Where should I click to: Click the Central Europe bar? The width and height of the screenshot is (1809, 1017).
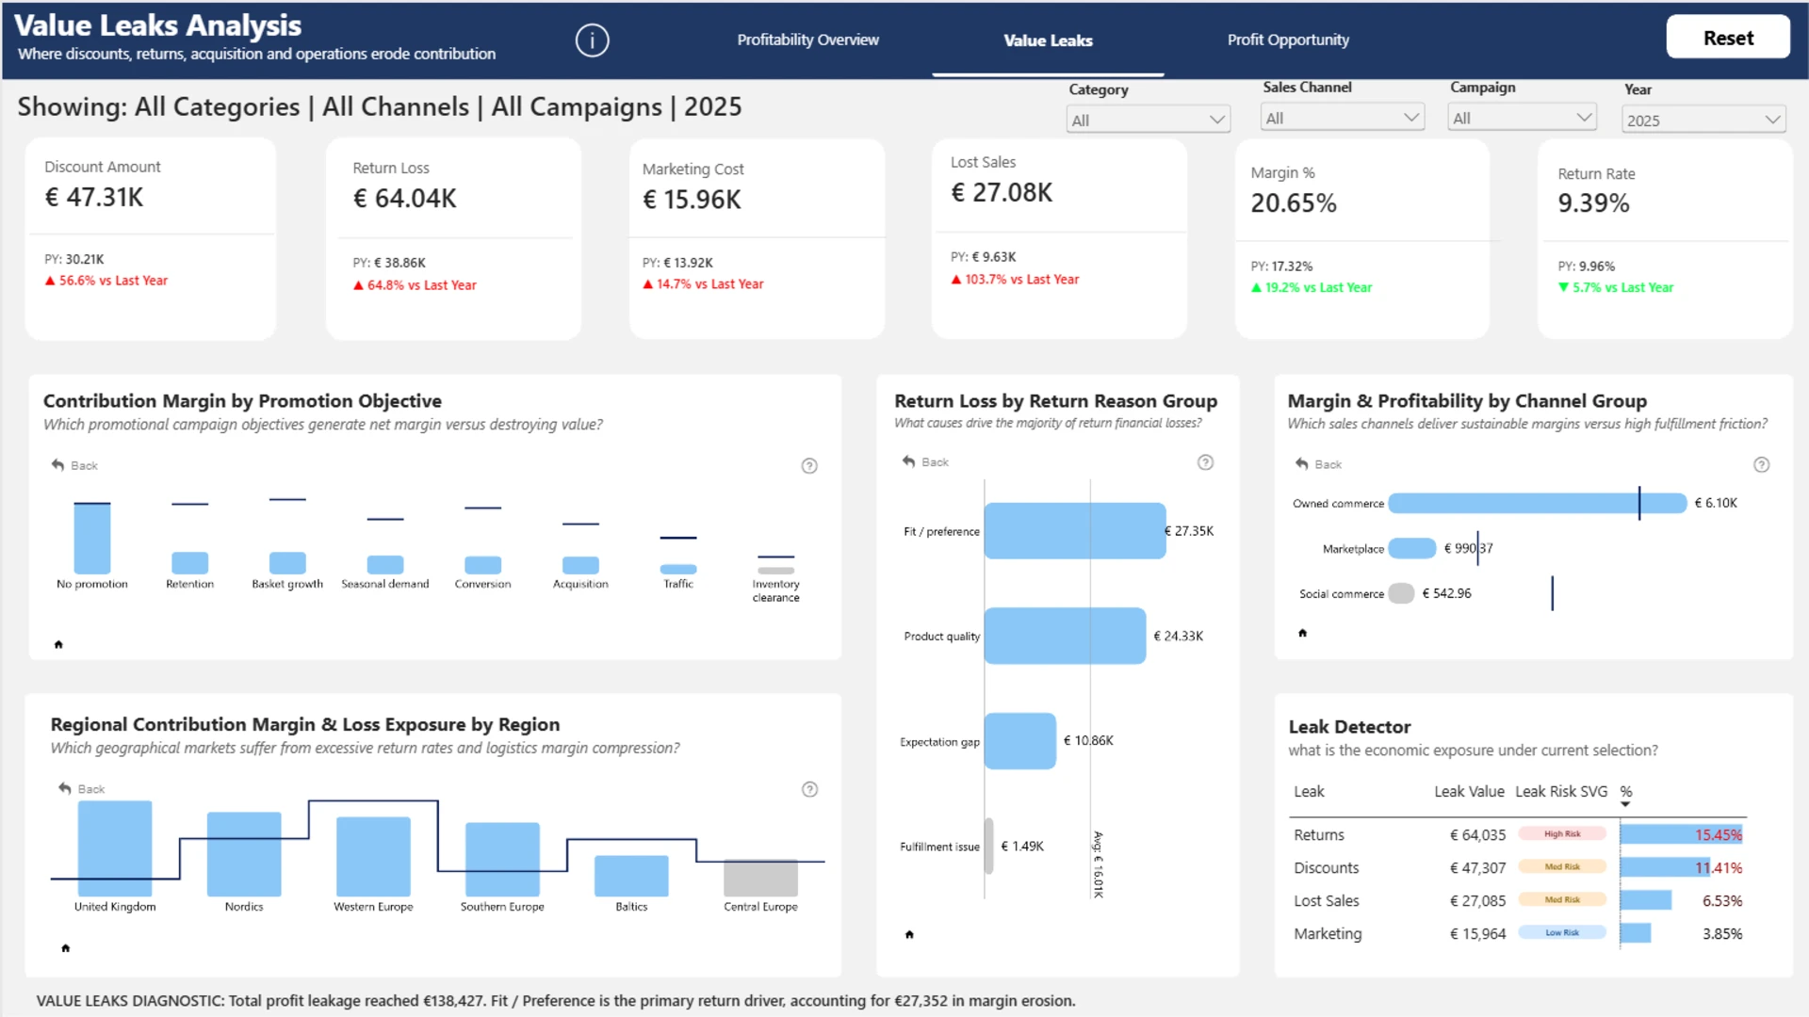click(x=760, y=878)
